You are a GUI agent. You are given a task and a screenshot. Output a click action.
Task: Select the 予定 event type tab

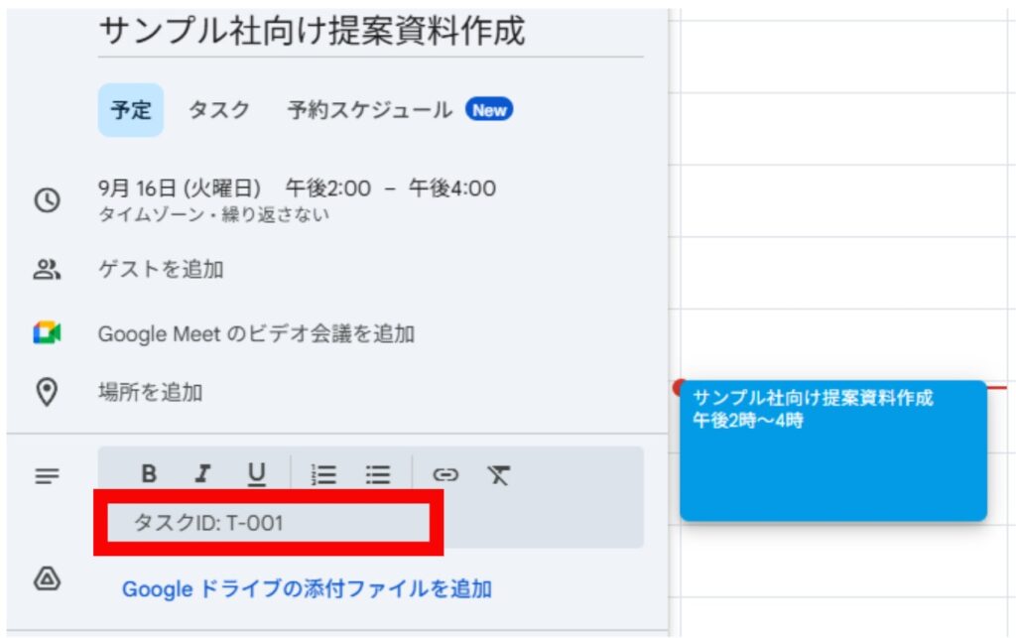(x=130, y=110)
